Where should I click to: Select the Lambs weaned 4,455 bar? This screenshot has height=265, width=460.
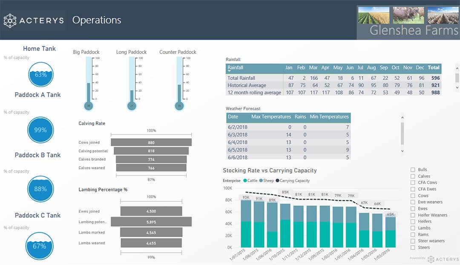click(x=154, y=243)
